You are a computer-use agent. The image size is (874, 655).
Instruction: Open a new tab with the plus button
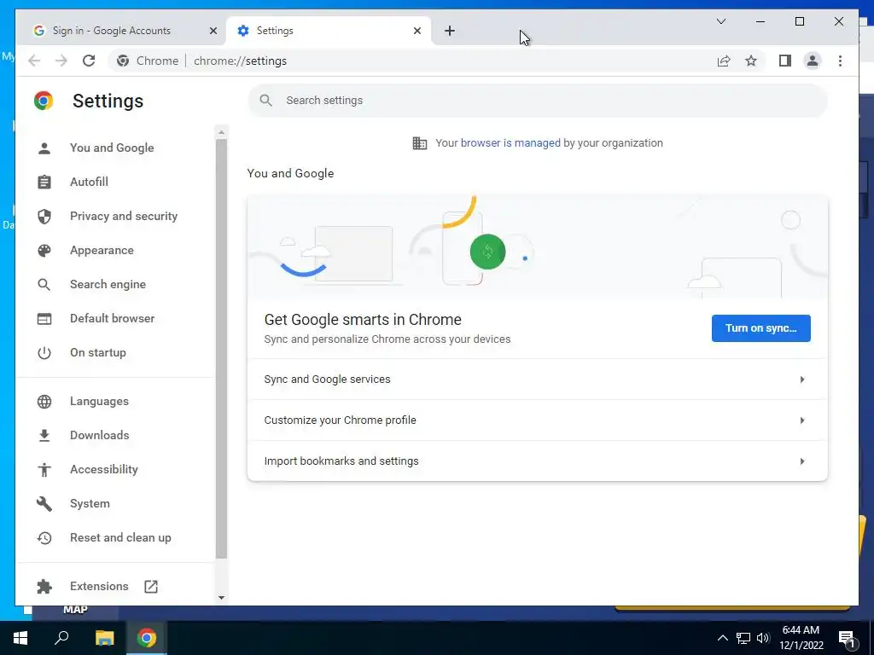[450, 32]
